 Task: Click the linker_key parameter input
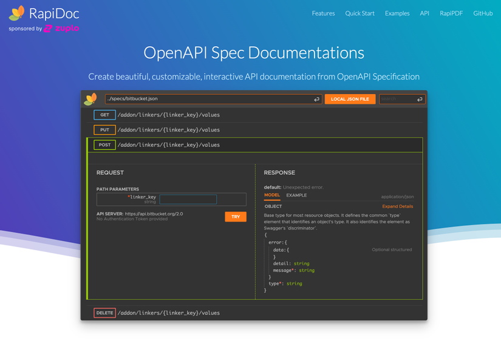(188, 199)
